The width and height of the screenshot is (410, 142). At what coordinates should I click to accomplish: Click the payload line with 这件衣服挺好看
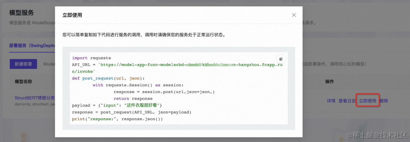117,105
